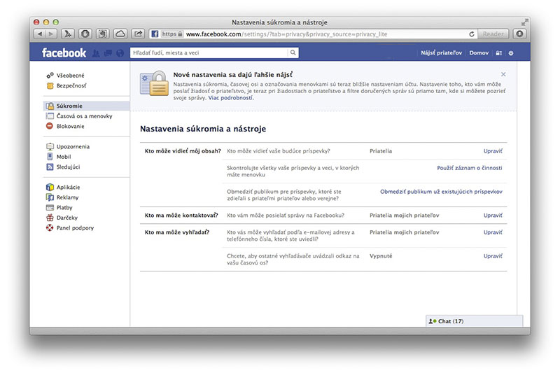Go forward using Safari's forward arrow

click(51, 34)
